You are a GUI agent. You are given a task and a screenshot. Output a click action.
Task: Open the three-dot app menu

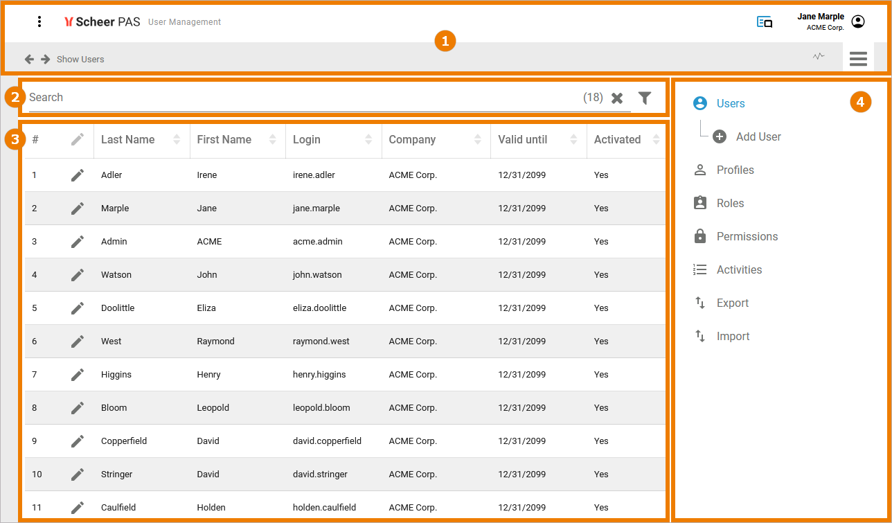click(39, 21)
